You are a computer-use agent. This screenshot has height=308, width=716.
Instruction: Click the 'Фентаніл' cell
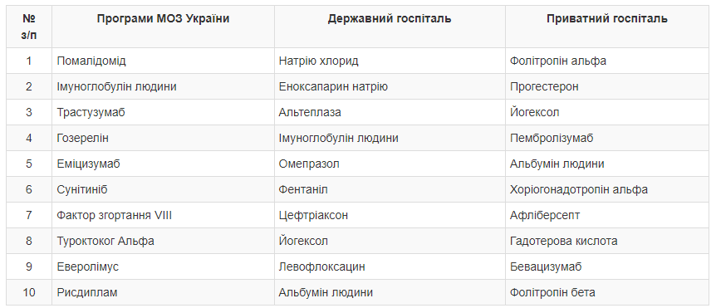click(390, 189)
